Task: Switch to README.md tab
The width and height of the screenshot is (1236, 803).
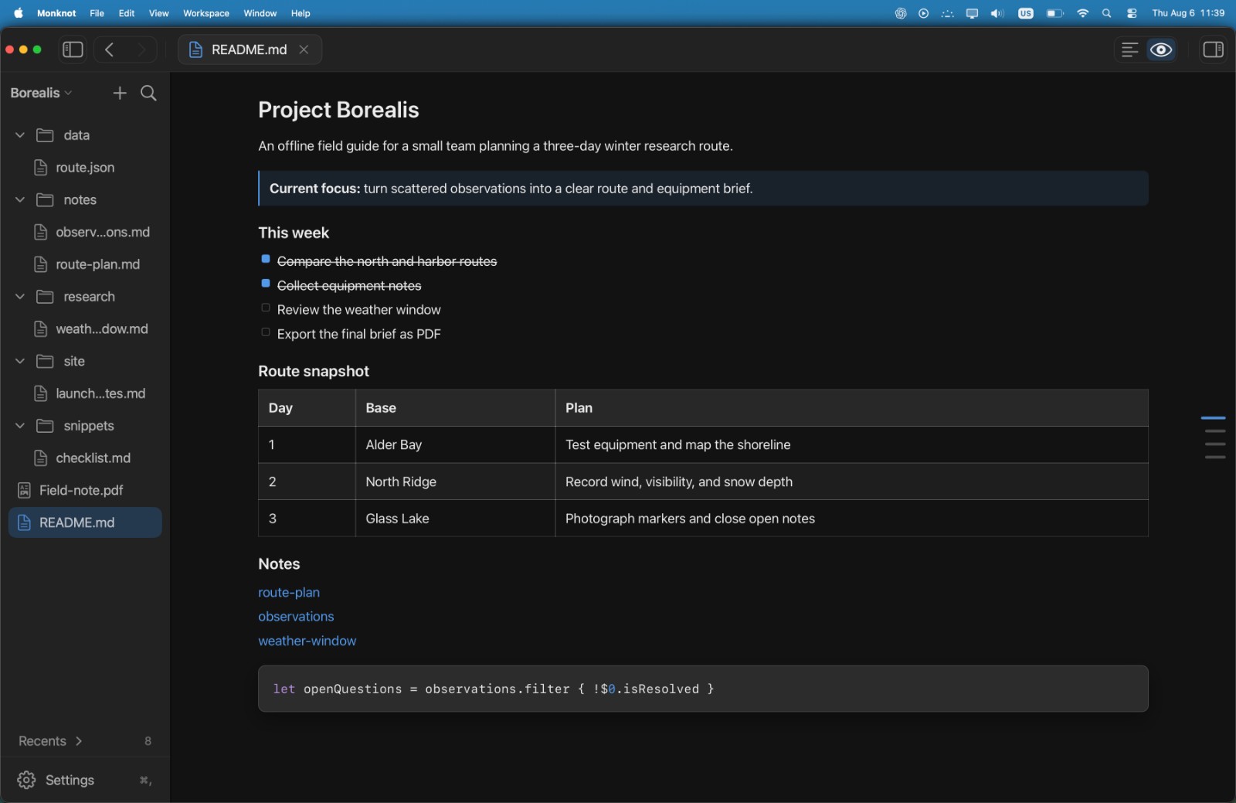Action: [250, 49]
